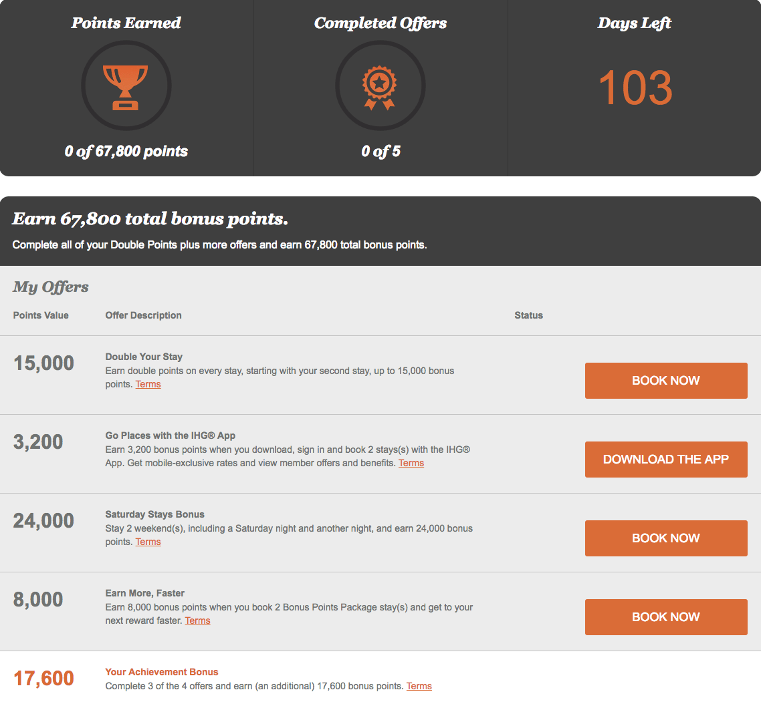Click the 0 of 5 completed offers text

point(380,151)
